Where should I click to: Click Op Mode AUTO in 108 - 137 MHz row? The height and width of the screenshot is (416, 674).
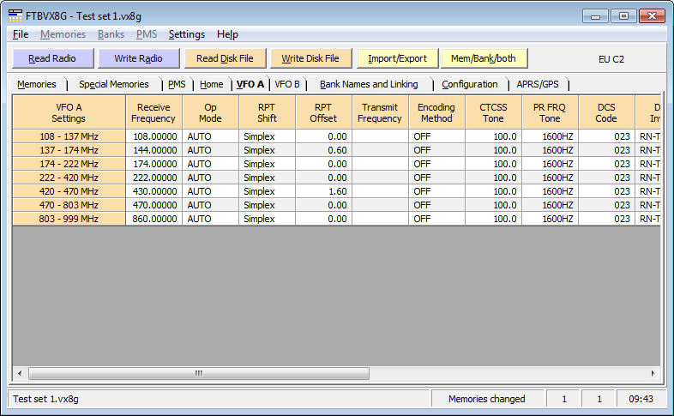tap(211, 136)
